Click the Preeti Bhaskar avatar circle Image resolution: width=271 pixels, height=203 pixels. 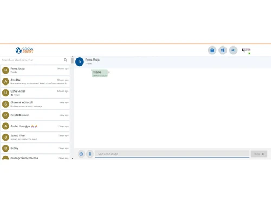(5, 115)
